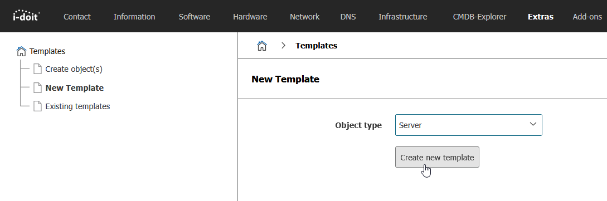Click the Templates breadcrumb
The image size is (607, 201).
tap(316, 46)
